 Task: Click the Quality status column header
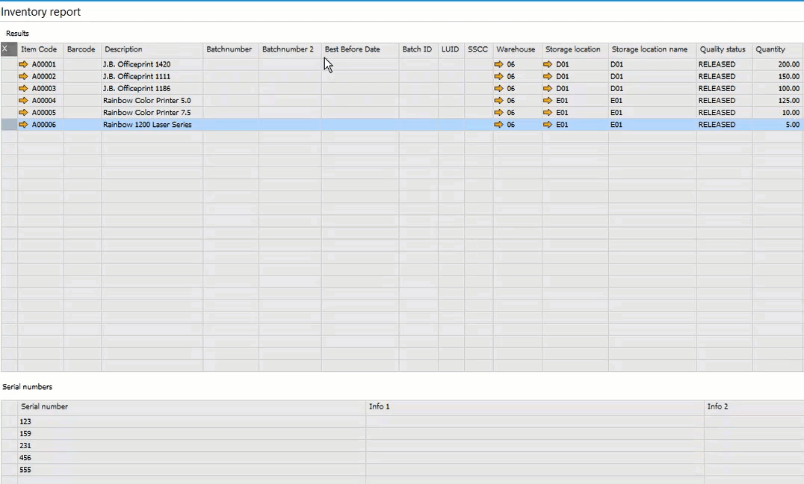click(x=723, y=49)
